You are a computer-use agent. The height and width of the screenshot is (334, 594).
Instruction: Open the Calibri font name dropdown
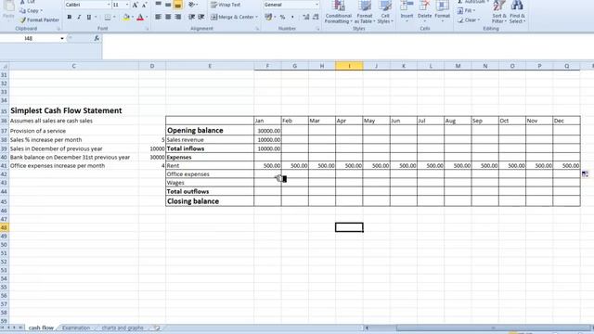point(109,5)
